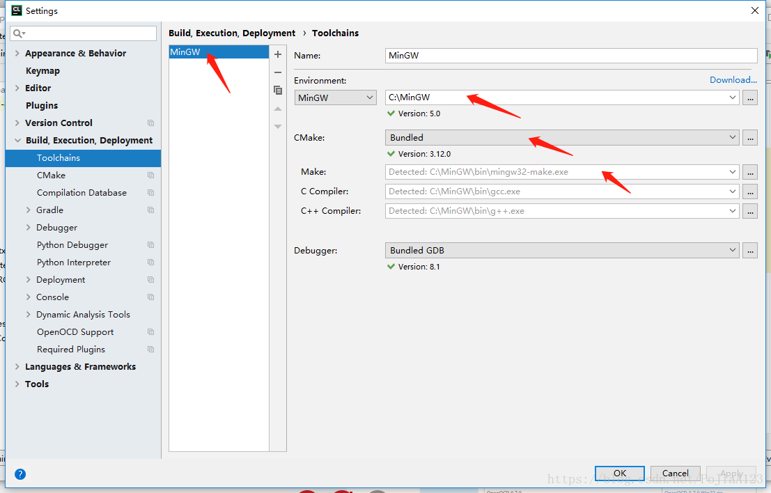Open the Make path dropdown
The height and width of the screenshot is (493, 771).
click(732, 172)
